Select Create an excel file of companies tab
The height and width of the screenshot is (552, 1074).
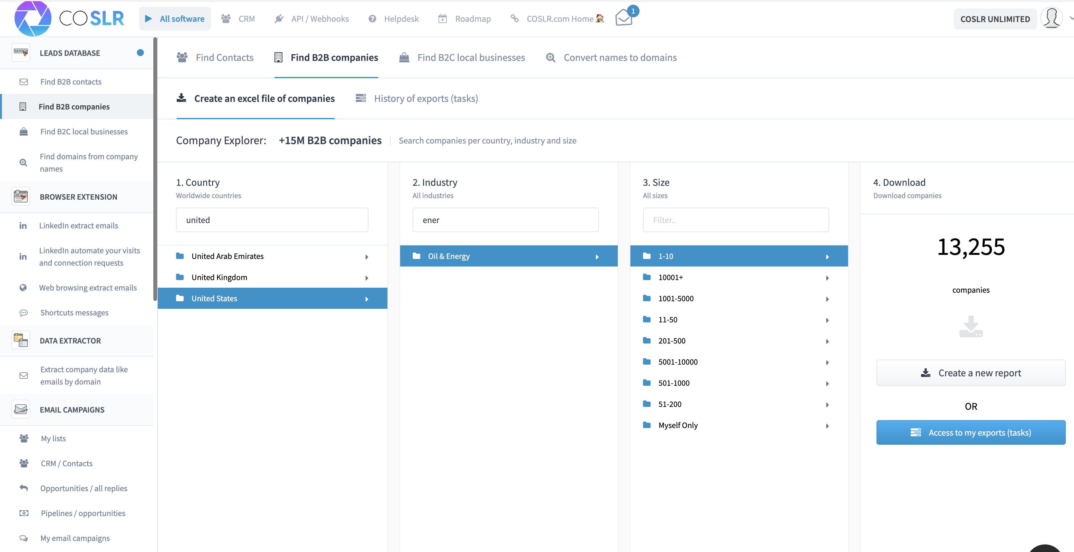click(x=256, y=98)
